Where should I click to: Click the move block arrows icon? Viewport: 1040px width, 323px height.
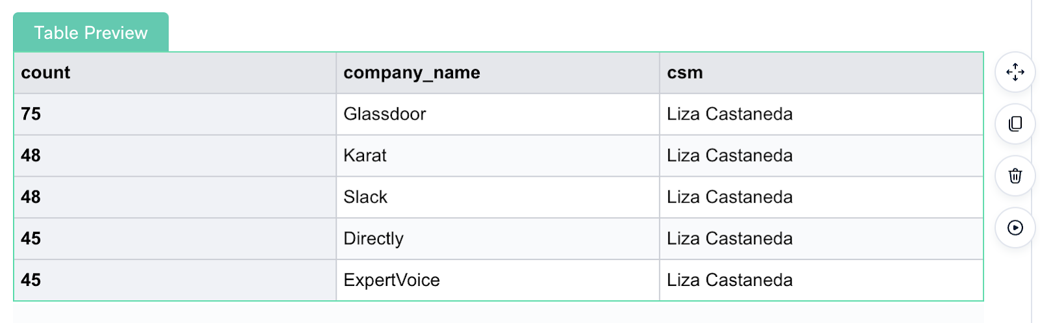1015,72
